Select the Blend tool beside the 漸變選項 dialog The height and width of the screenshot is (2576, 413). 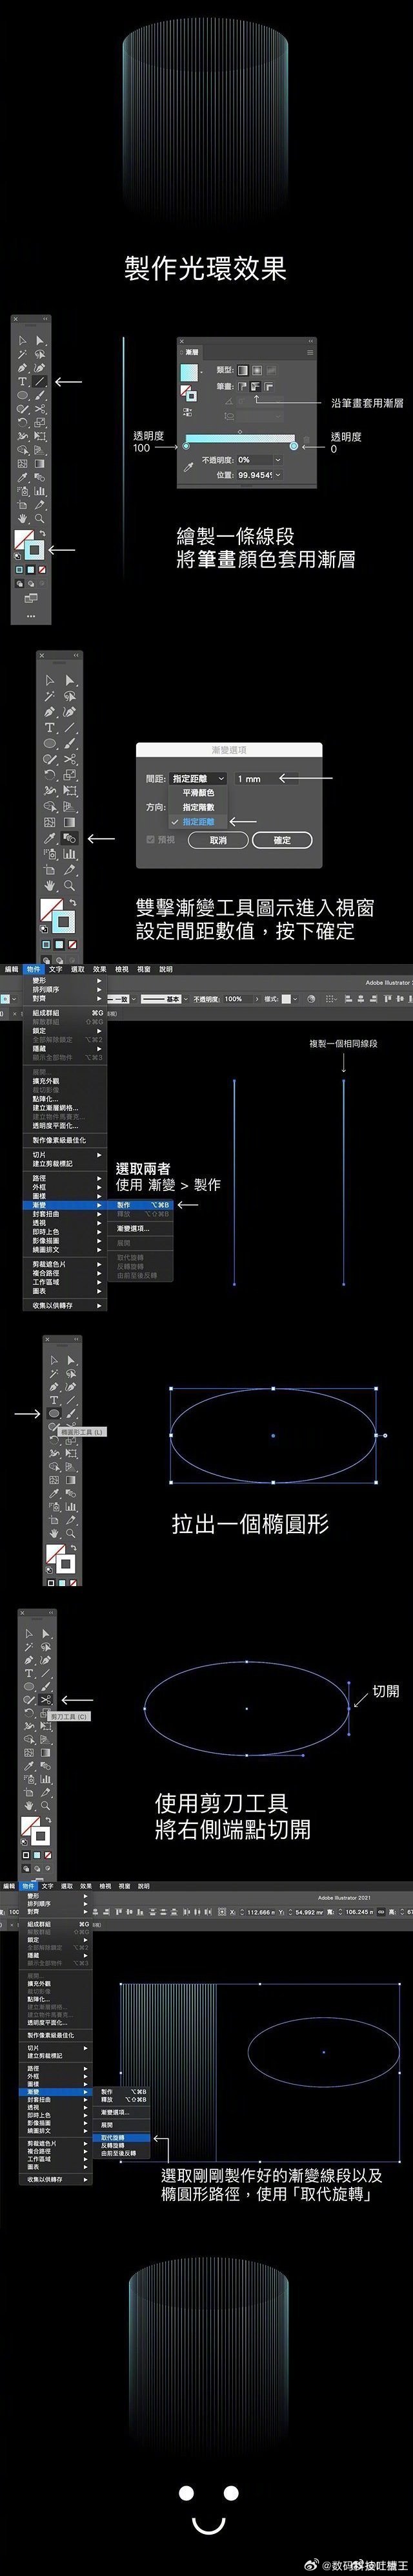pyautogui.click(x=70, y=838)
